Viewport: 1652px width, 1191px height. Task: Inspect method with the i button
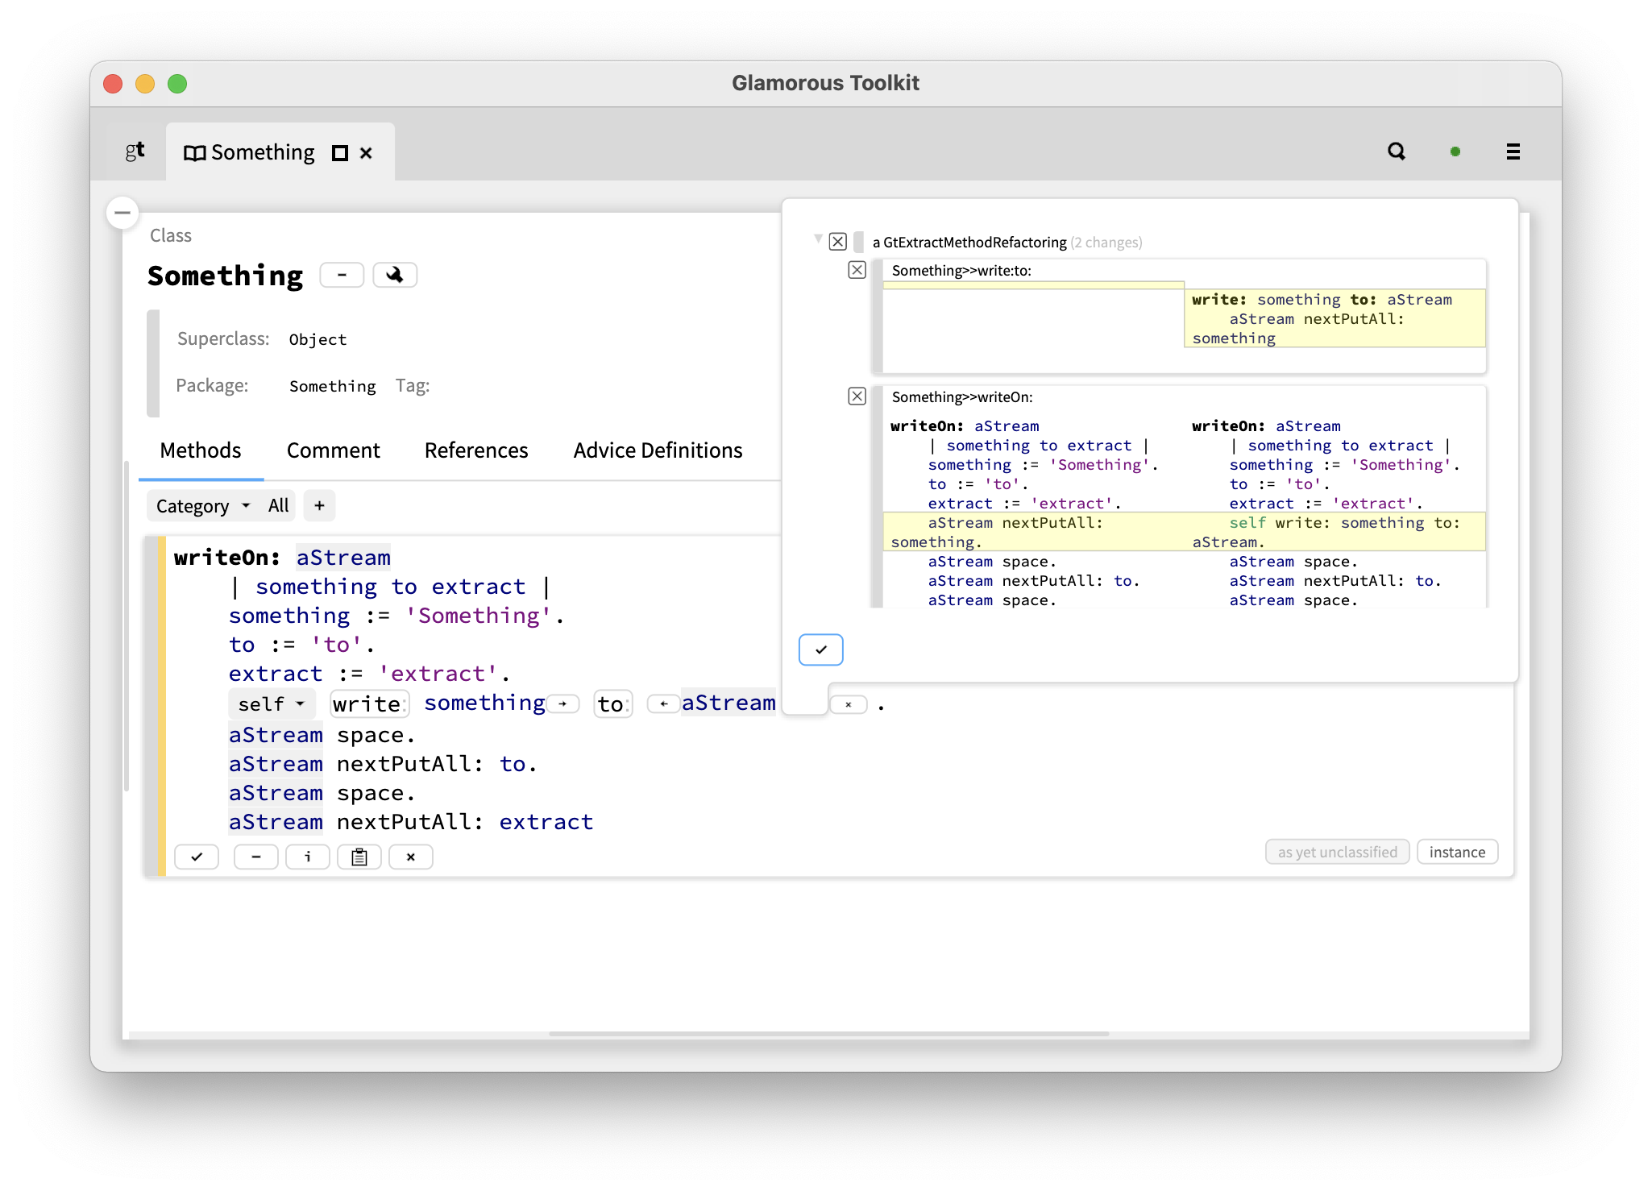pos(307,857)
